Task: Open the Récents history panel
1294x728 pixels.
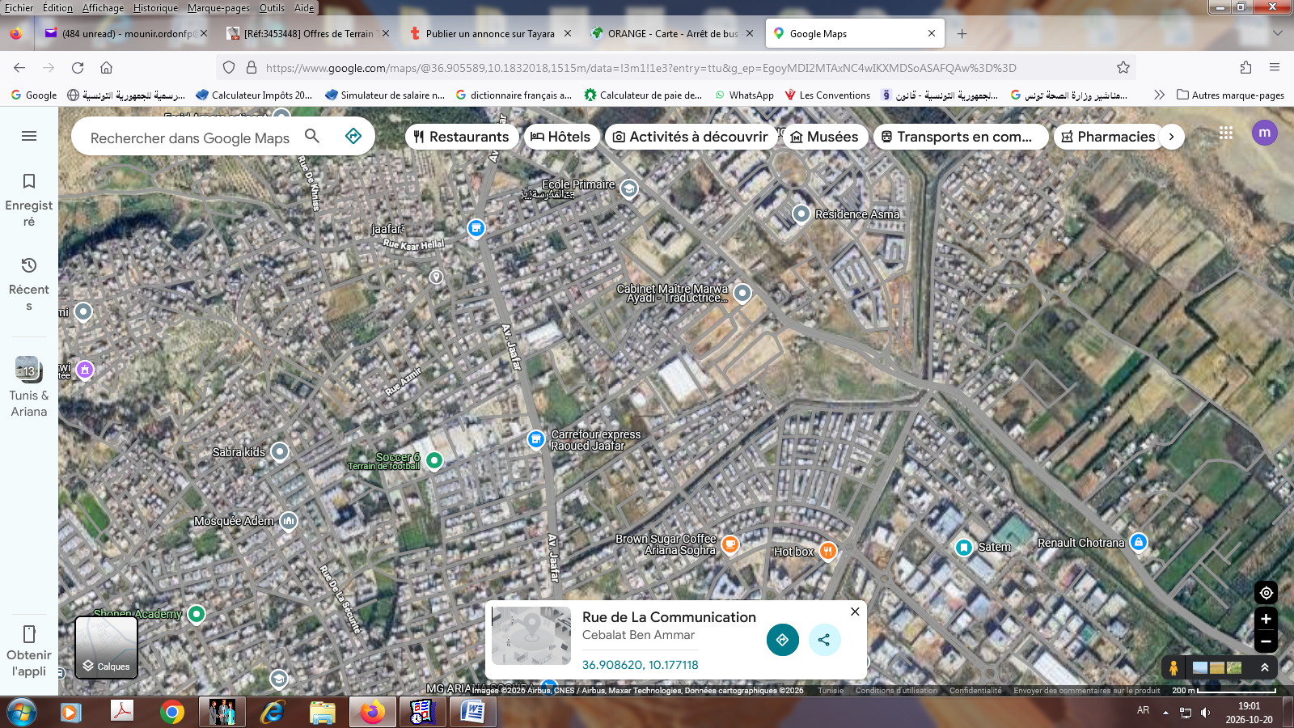Action: point(29,284)
